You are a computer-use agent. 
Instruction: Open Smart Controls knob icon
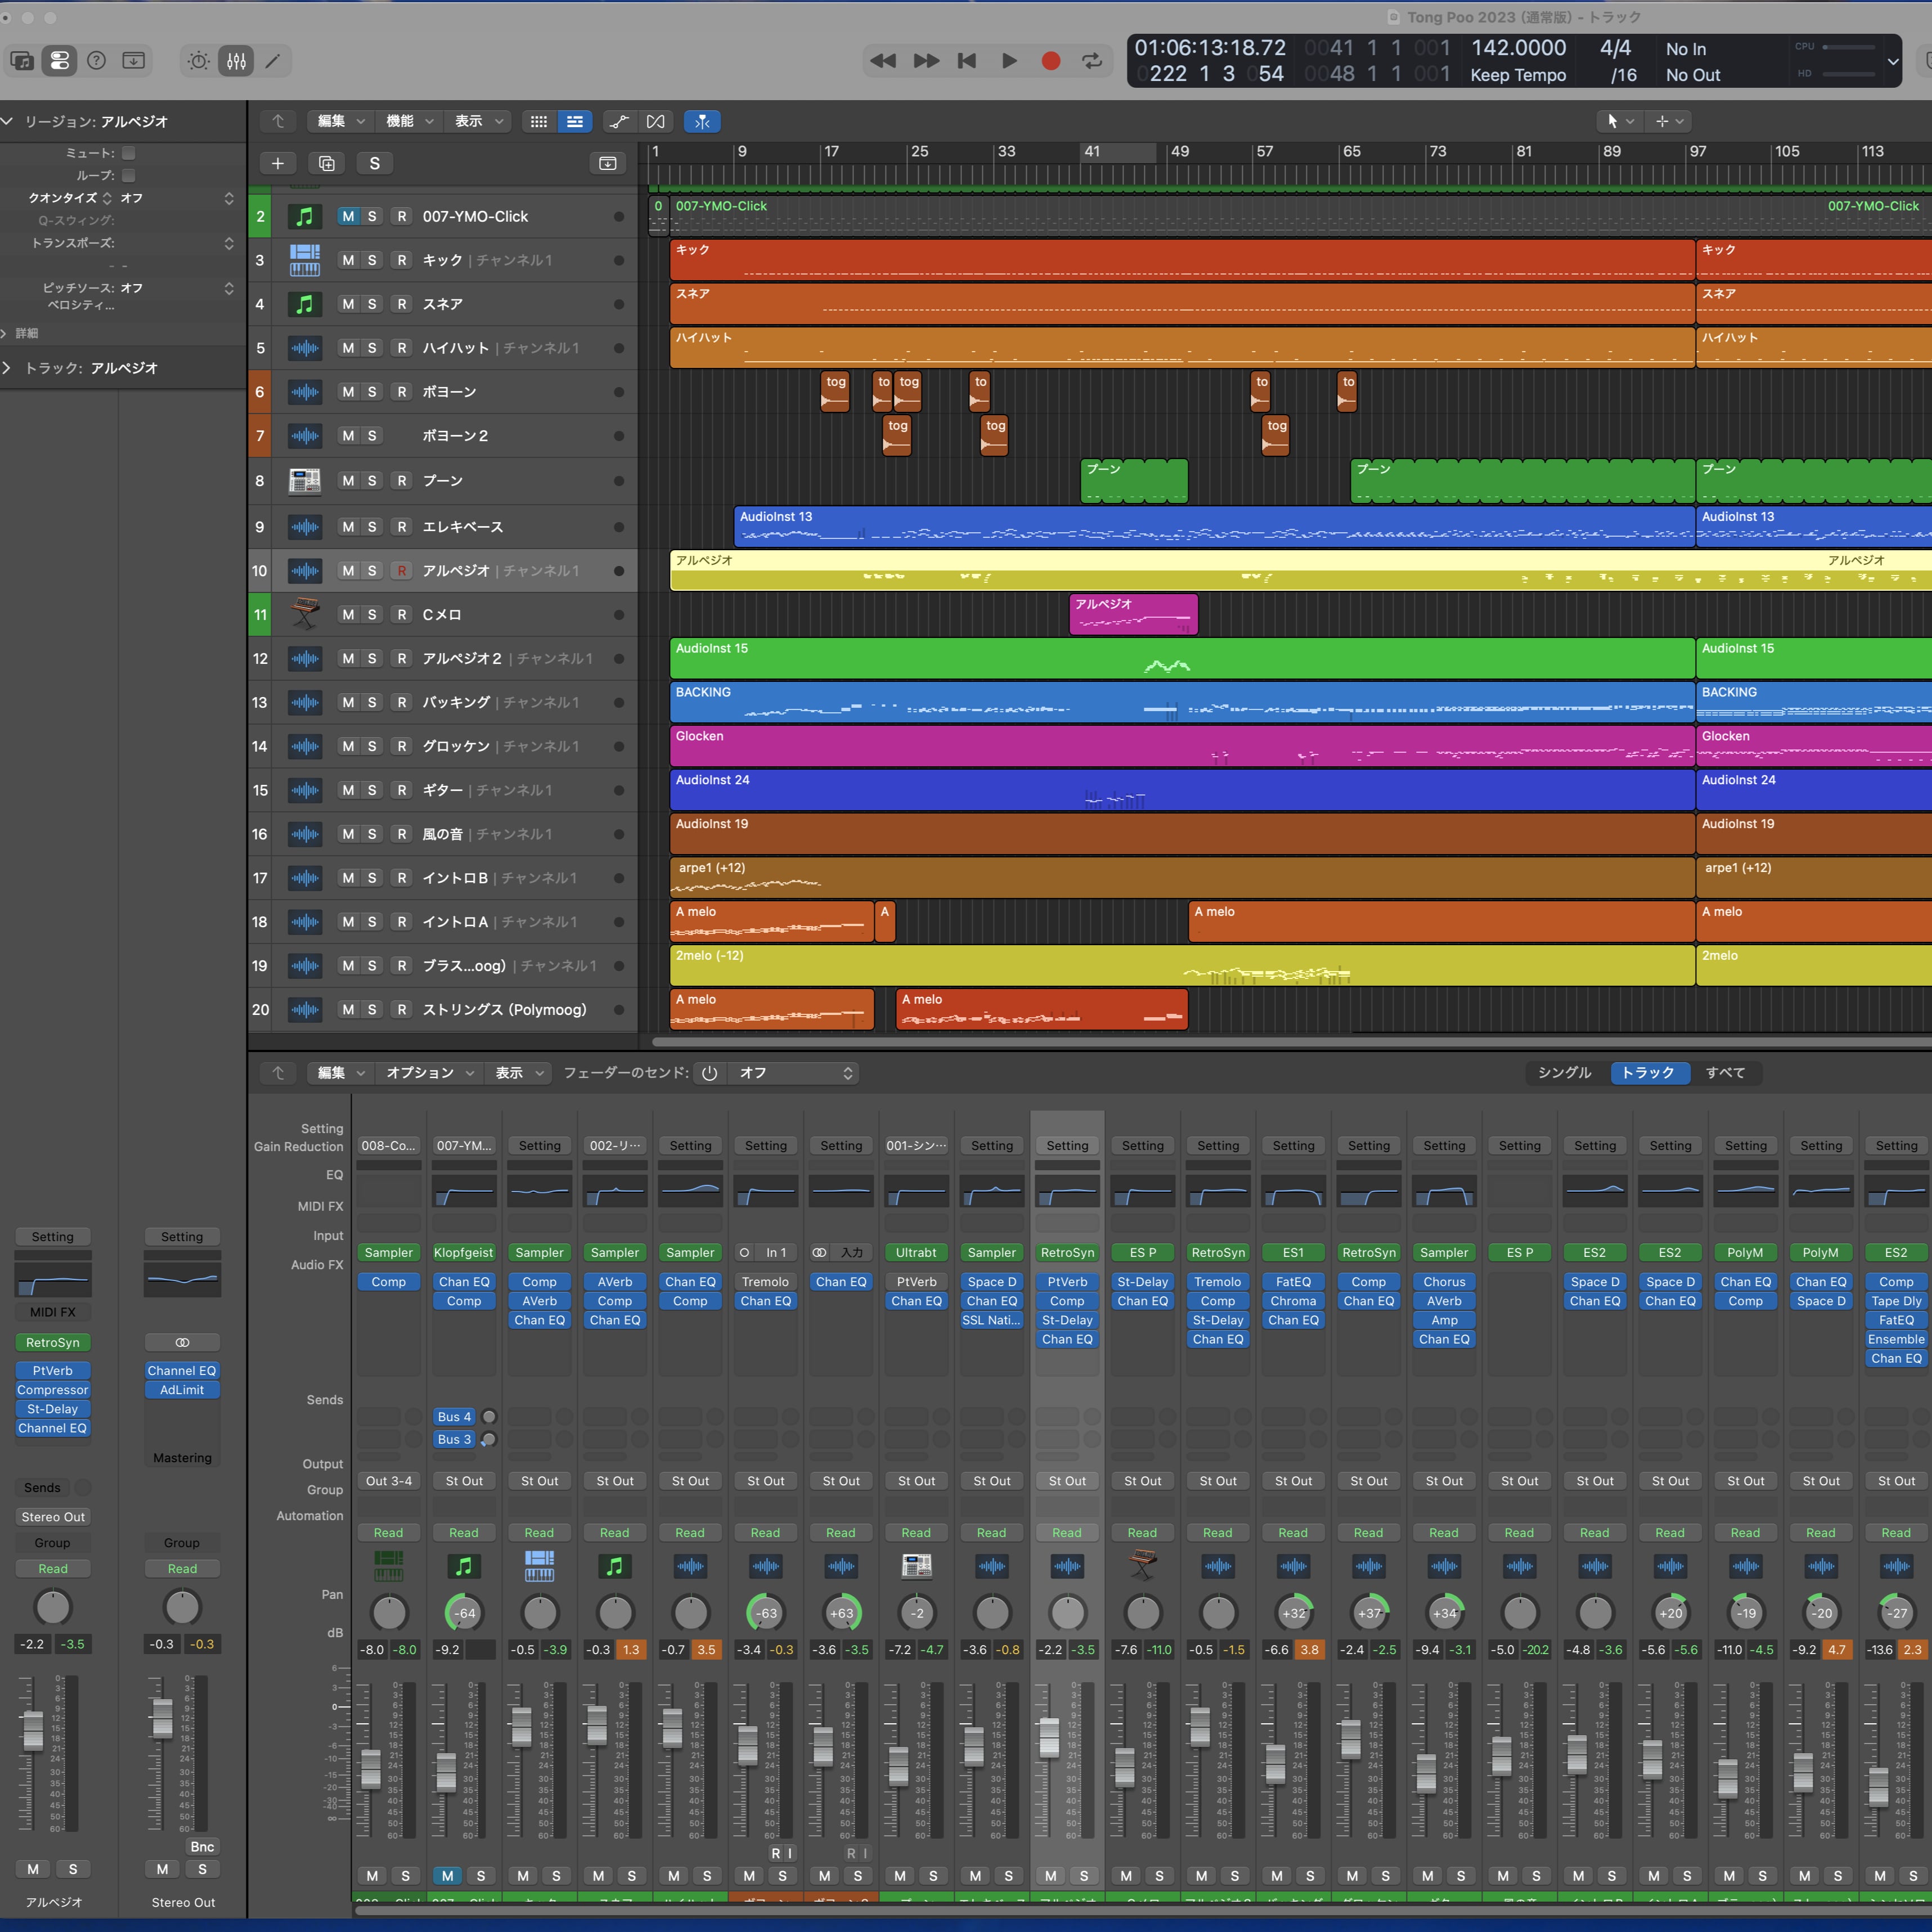coord(199,61)
